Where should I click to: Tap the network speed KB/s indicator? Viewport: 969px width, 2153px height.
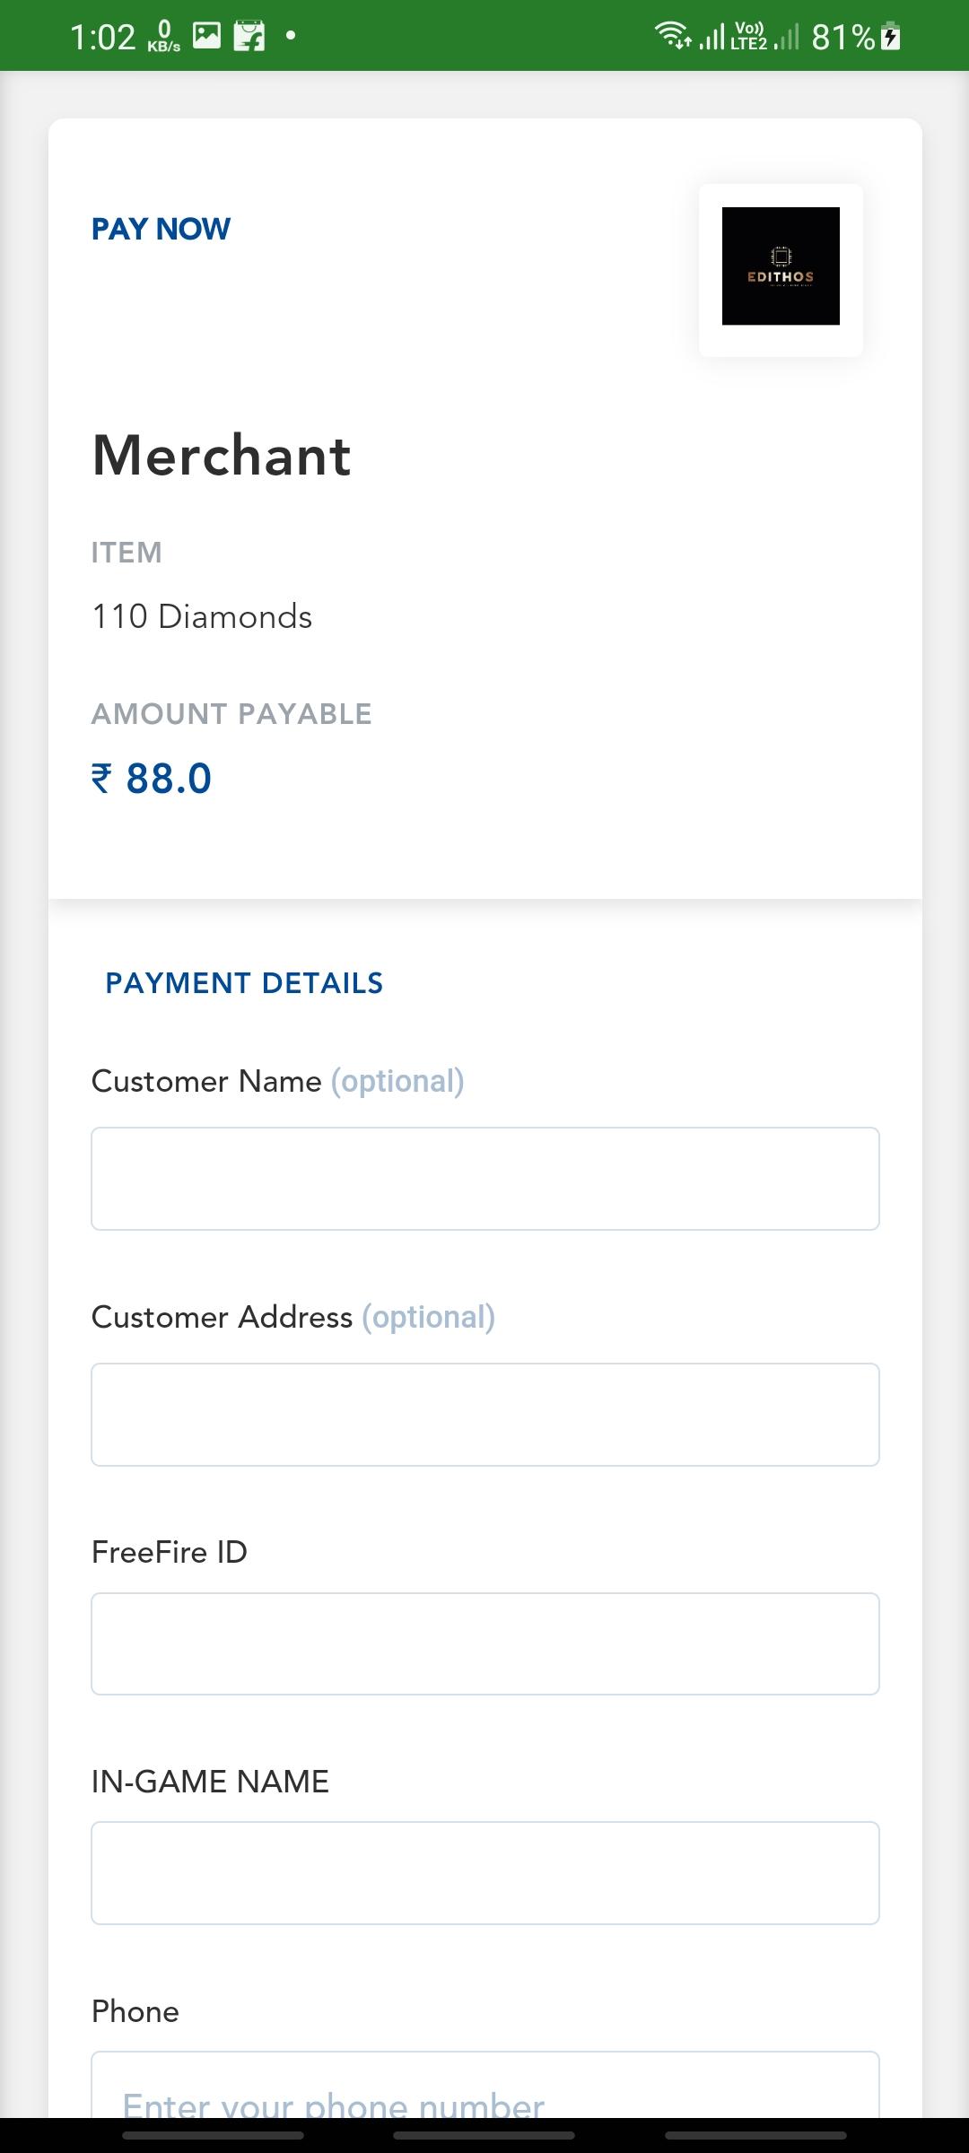[x=164, y=37]
